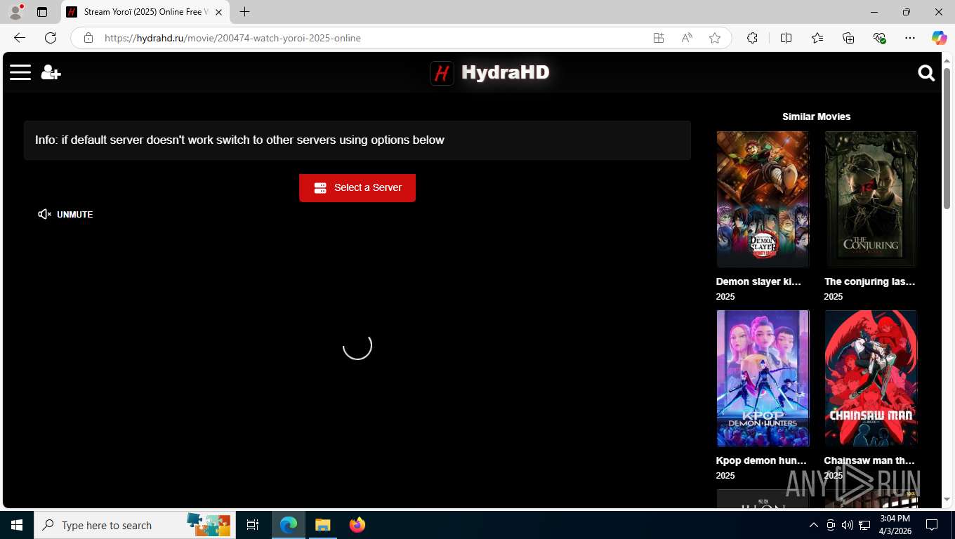The image size is (955, 539).
Task: Show hidden system tray icons
Action: tap(813, 525)
